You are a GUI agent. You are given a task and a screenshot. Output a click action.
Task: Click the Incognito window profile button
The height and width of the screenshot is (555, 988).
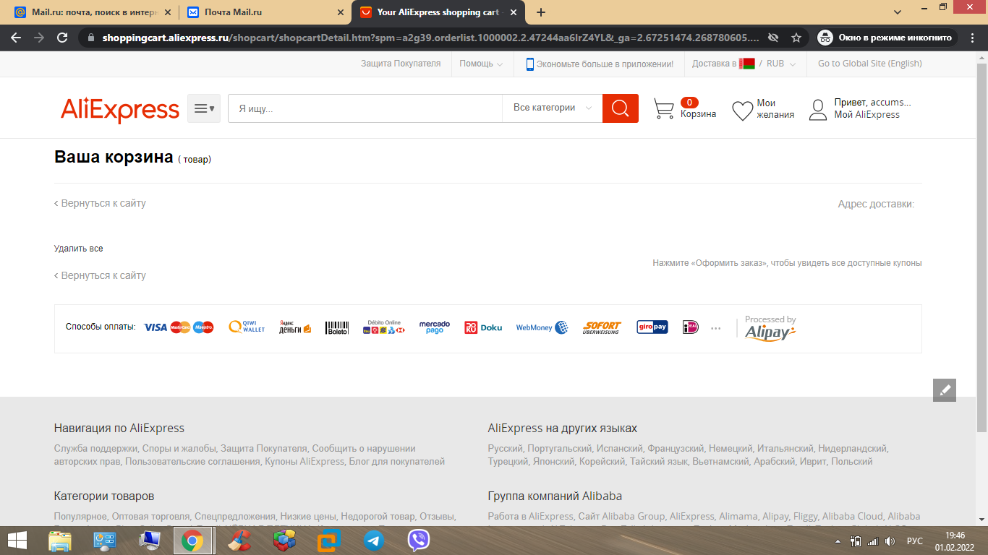(887, 38)
